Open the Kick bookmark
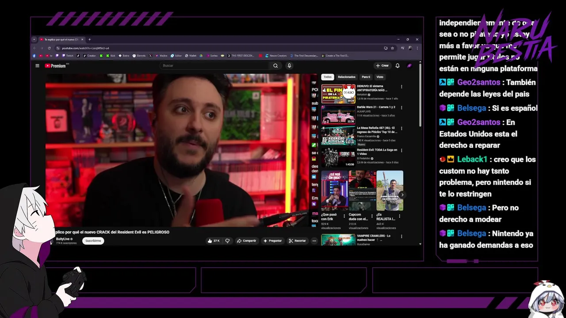This screenshot has width=566, height=318. (x=111, y=56)
